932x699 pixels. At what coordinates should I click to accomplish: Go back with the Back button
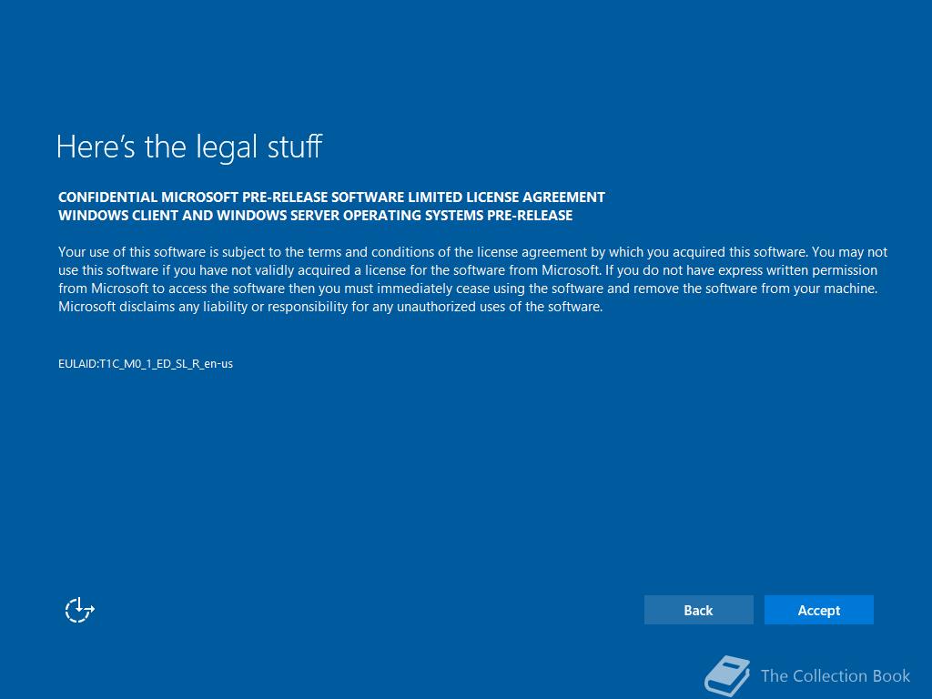point(698,610)
